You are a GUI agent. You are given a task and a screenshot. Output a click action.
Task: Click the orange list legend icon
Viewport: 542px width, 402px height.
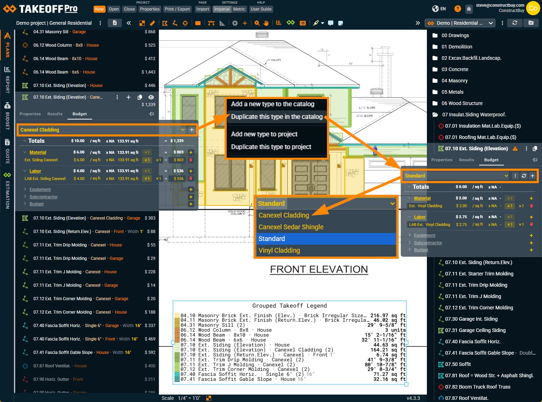click(303, 23)
